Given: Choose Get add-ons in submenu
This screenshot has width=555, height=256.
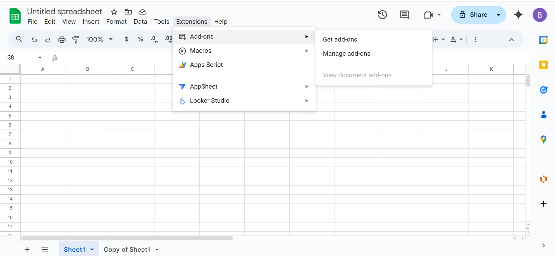Looking at the screenshot, I should click(x=340, y=40).
